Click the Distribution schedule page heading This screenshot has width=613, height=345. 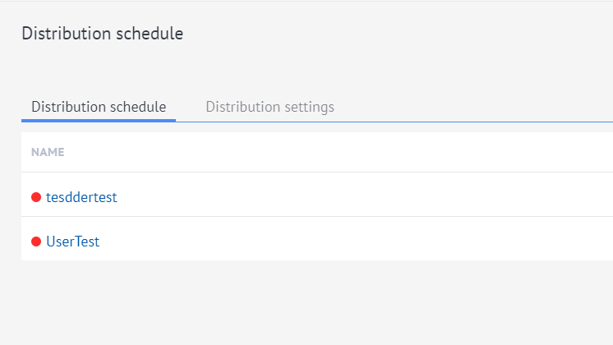[102, 34]
